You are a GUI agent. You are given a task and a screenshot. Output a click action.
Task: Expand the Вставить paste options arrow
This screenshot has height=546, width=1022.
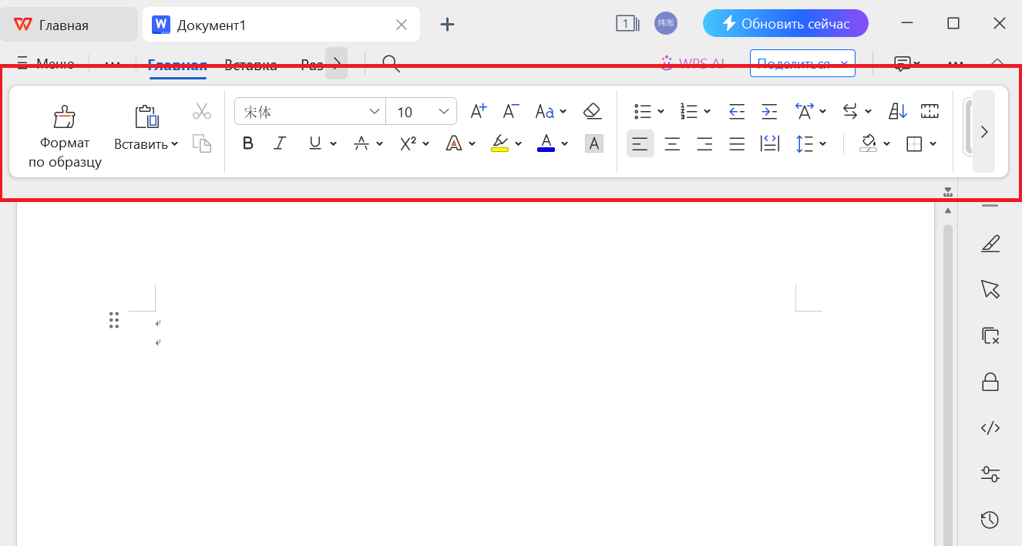coord(174,143)
